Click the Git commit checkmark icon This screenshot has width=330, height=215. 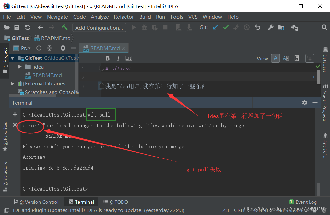226,28
